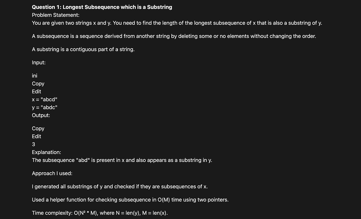
Task: Click the "Approach I used:" text
Action: pyautogui.click(x=52, y=173)
